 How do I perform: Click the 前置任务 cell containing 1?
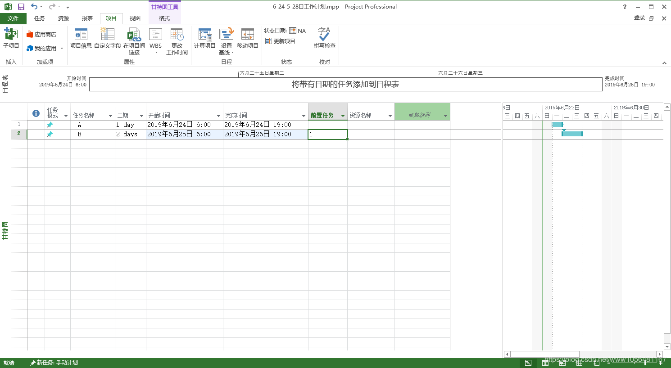327,134
